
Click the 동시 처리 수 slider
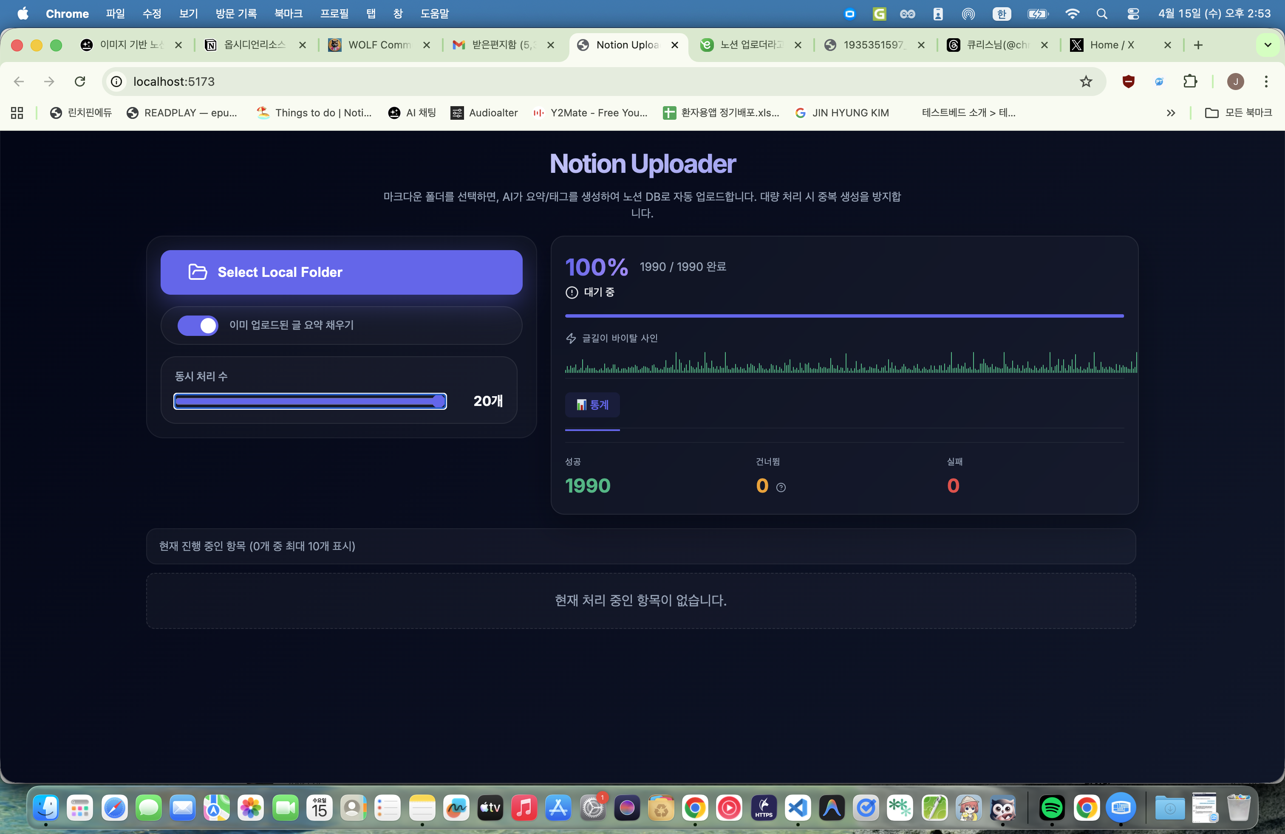(x=310, y=401)
